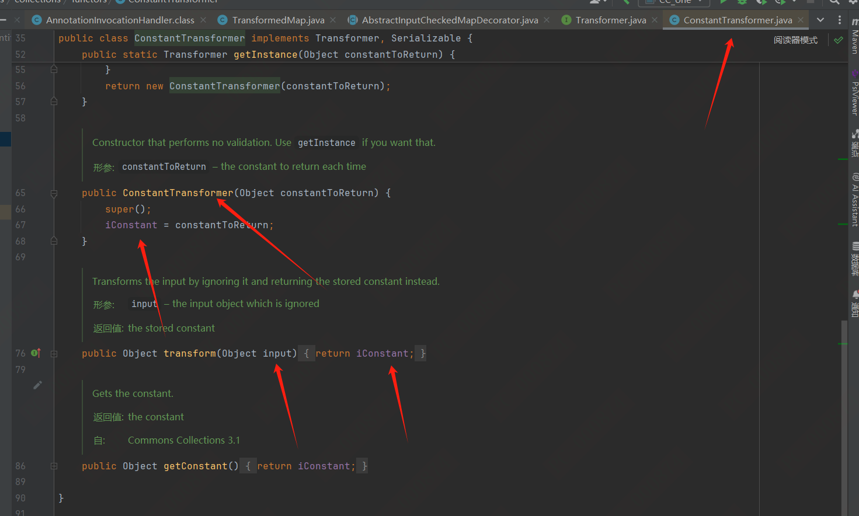Image resolution: width=859 pixels, height=516 pixels.
Task: Click 'Serializable' in the class declaration
Action: [426, 39]
